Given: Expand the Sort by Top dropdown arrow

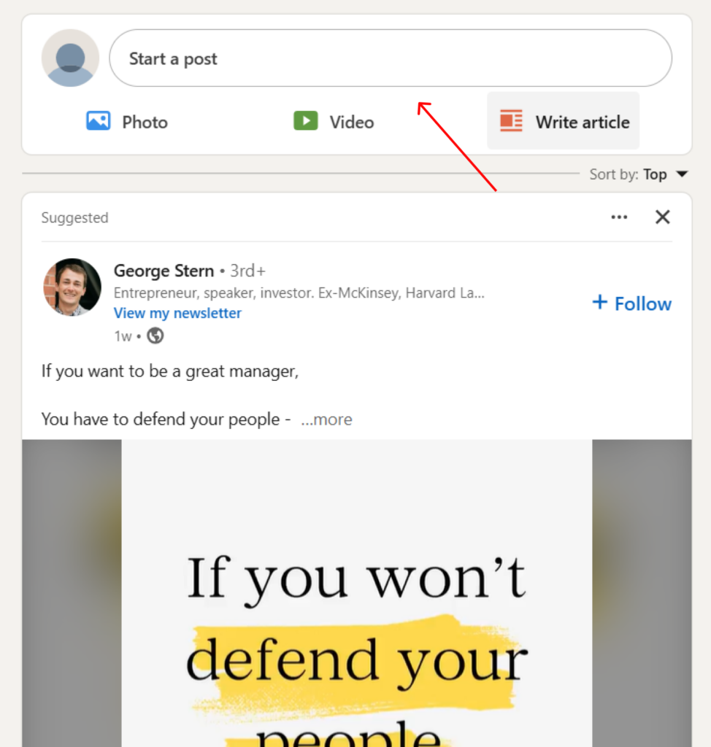Looking at the screenshot, I should pyautogui.click(x=682, y=174).
